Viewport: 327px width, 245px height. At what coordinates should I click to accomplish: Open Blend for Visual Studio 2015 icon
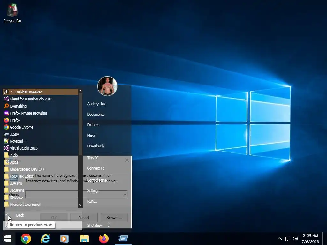(6, 99)
